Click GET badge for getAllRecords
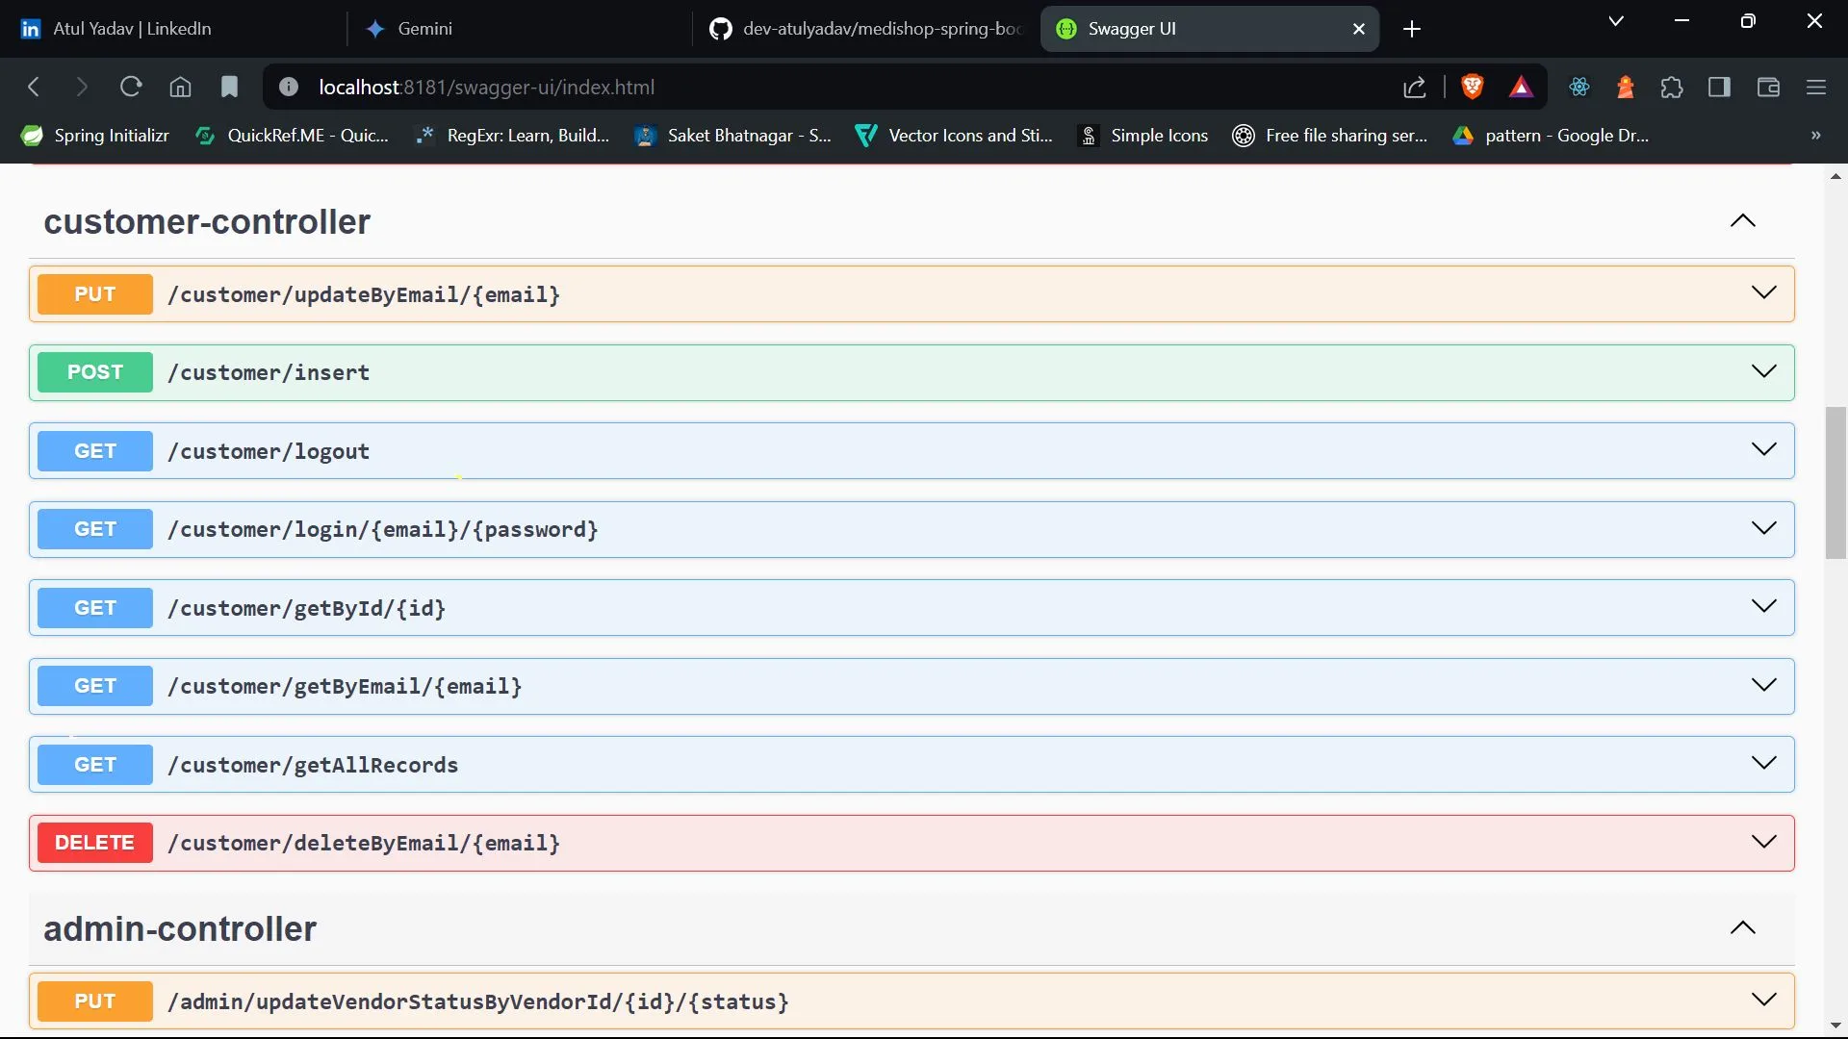This screenshot has height=1039, width=1848. pos(95,765)
